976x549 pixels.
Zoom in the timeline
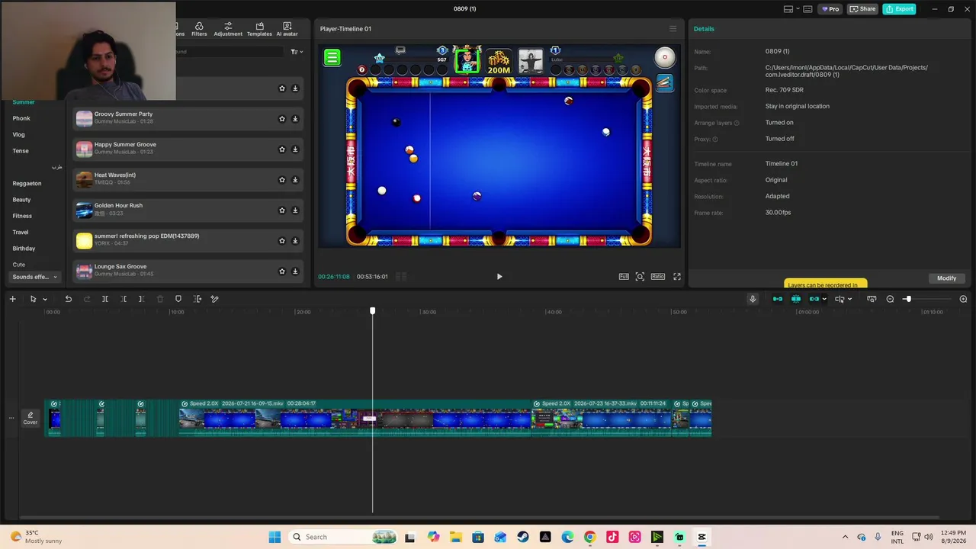click(963, 299)
